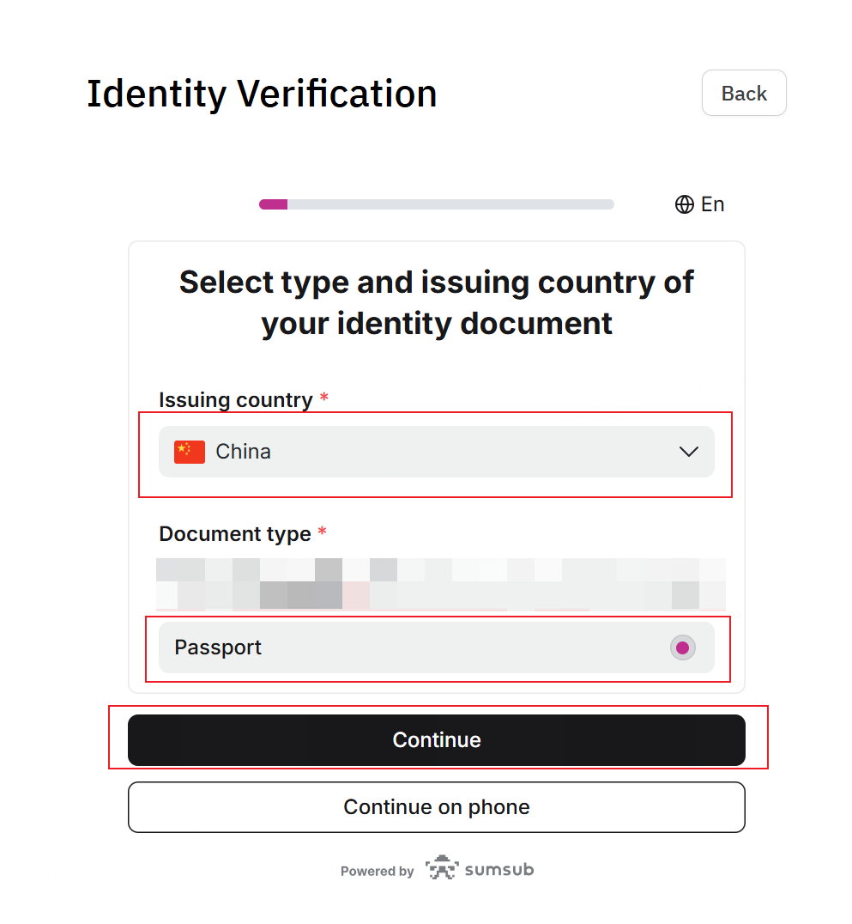This screenshot has width=852, height=924.
Task: Click Continue on phone button
Action: [x=437, y=807]
